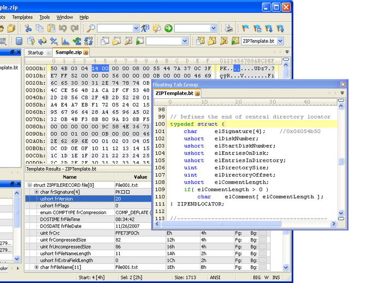Click the Print icon

point(228,28)
